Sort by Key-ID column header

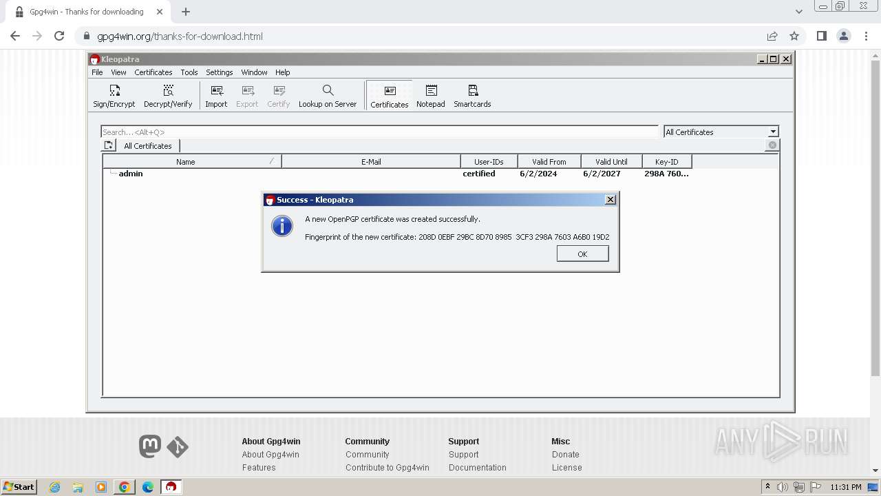click(666, 161)
